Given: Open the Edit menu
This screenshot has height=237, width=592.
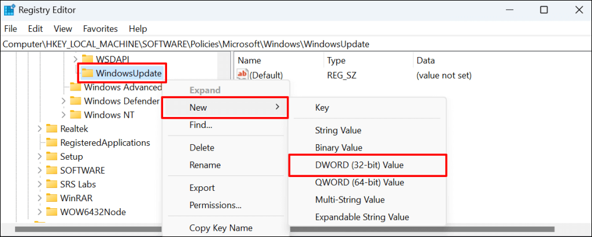Looking at the screenshot, I should 35,28.
